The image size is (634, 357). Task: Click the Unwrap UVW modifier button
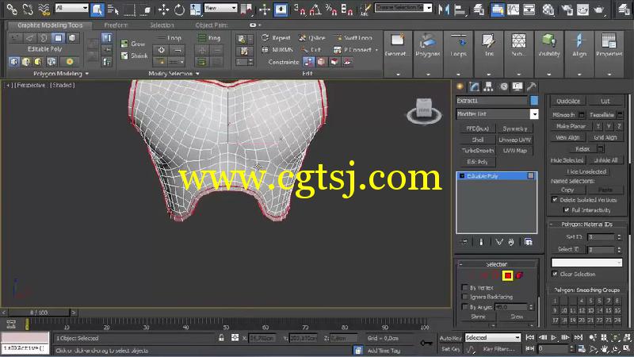514,140
